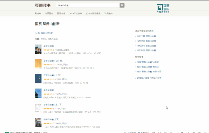209x133 pixels.
Task: Open the 2019书影音报告 navigation link
Action: point(93,13)
